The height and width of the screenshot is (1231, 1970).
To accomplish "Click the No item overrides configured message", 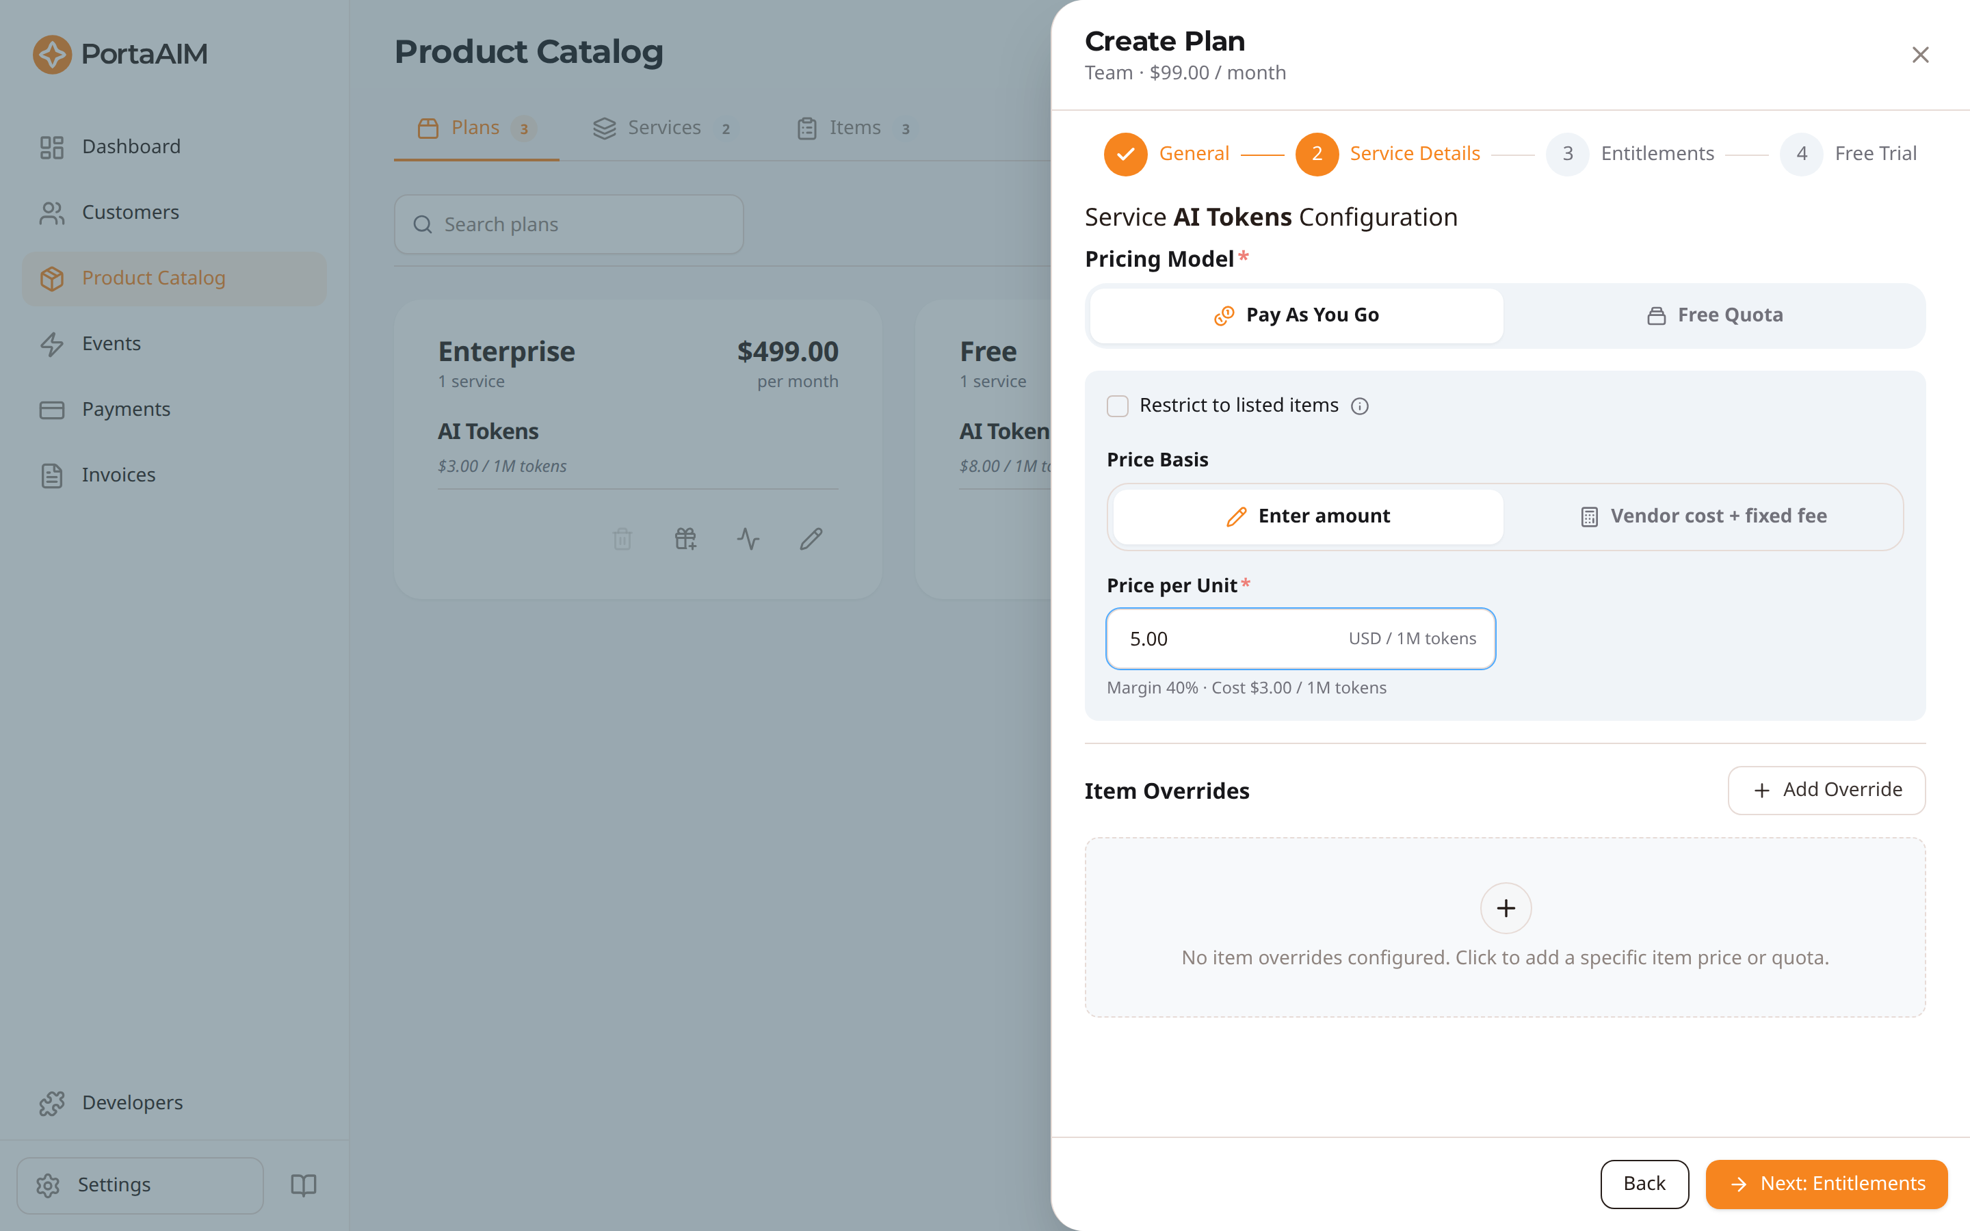I will (1505, 957).
